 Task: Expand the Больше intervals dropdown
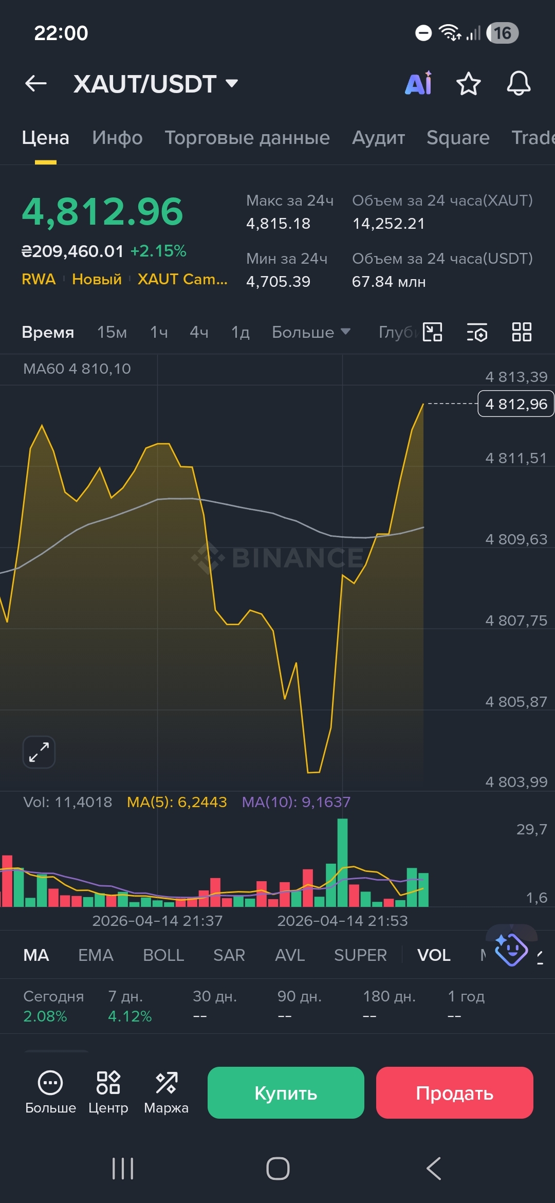311,332
